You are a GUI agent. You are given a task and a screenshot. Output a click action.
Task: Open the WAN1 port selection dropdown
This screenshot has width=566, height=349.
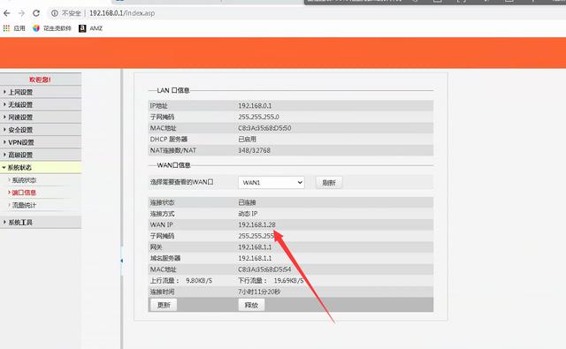tap(272, 182)
